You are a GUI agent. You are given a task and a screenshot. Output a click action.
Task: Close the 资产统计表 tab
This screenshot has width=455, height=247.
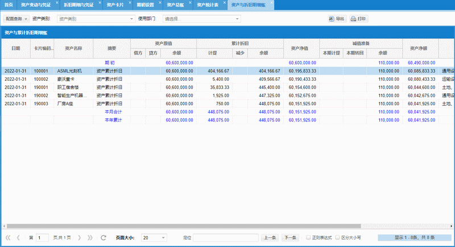point(224,3)
